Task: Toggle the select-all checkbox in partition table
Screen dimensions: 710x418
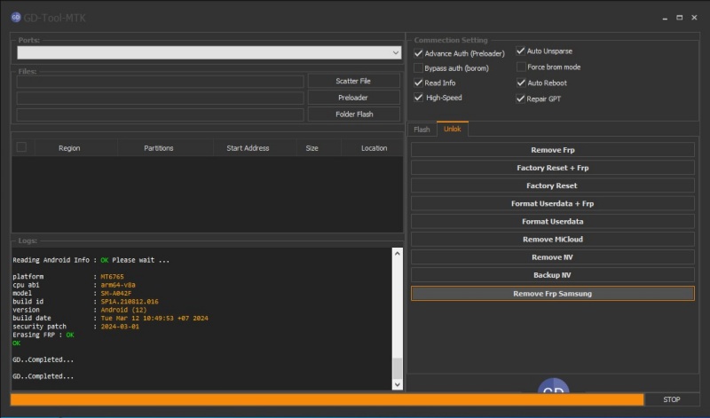Action: pyautogui.click(x=21, y=147)
